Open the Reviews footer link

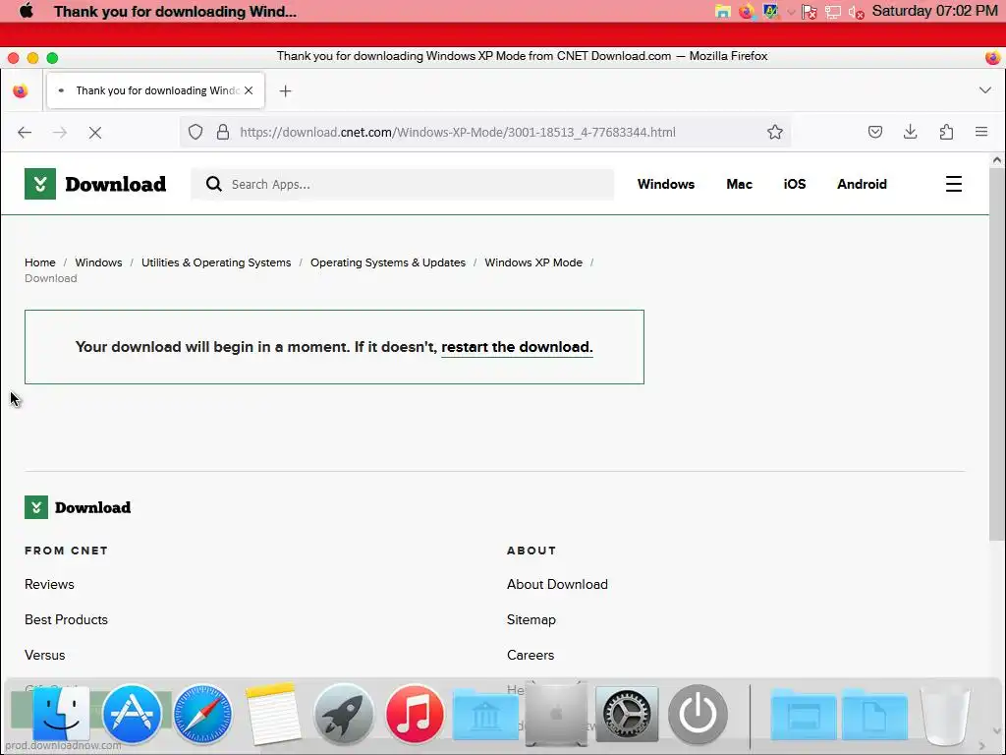tap(49, 584)
